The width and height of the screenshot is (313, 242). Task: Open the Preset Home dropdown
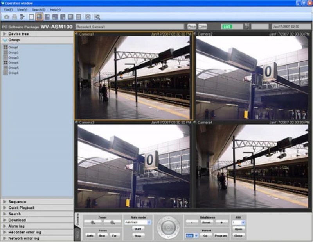pyautogui.click(x=196, y=236)
